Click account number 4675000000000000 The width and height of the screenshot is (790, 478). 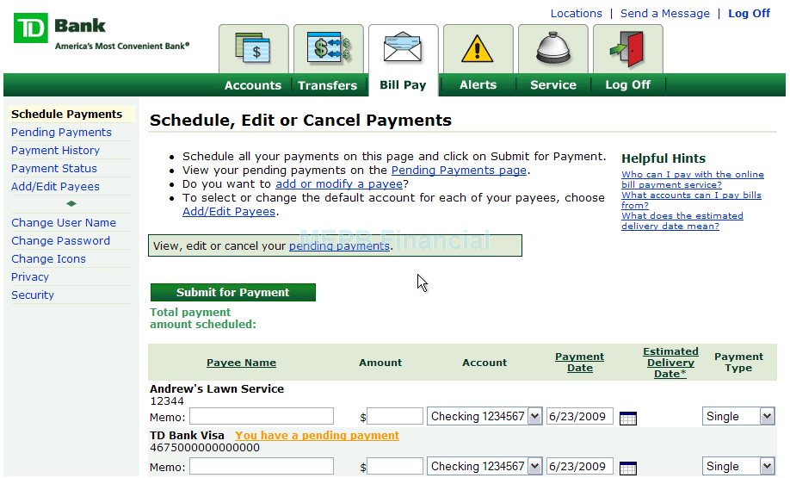205,448
